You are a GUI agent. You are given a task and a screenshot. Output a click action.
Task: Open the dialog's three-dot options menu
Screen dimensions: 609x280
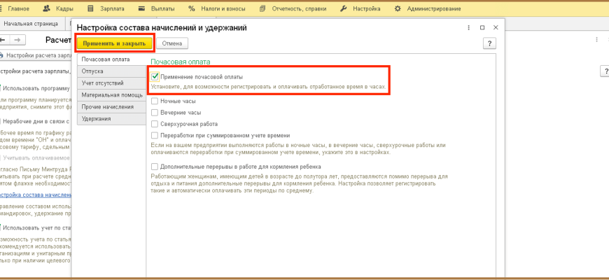coord(468,27)
